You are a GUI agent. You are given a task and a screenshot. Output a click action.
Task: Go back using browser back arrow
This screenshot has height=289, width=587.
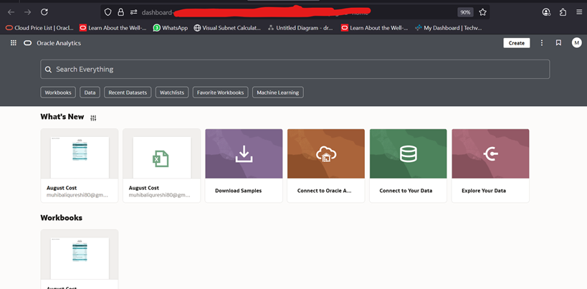(11, 12)
